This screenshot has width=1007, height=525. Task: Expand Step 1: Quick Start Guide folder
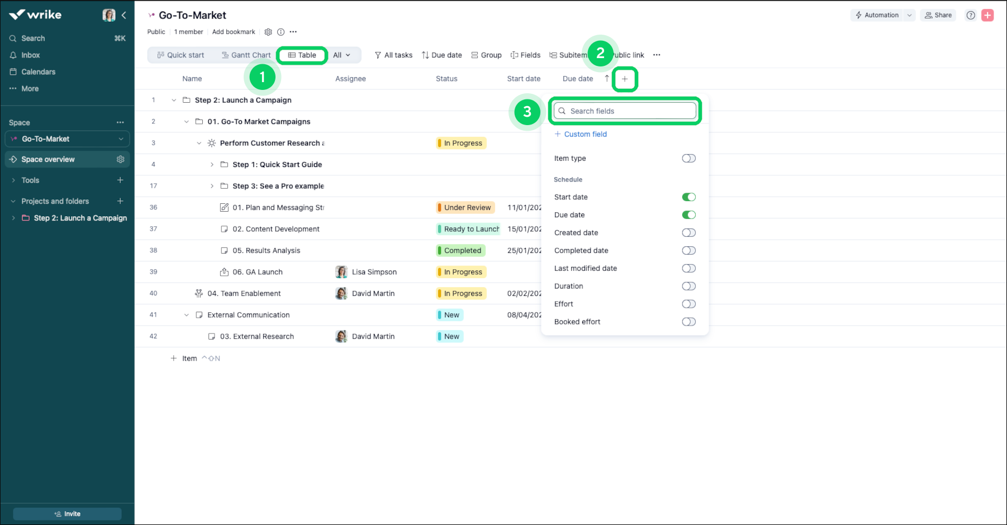point(212,165)
